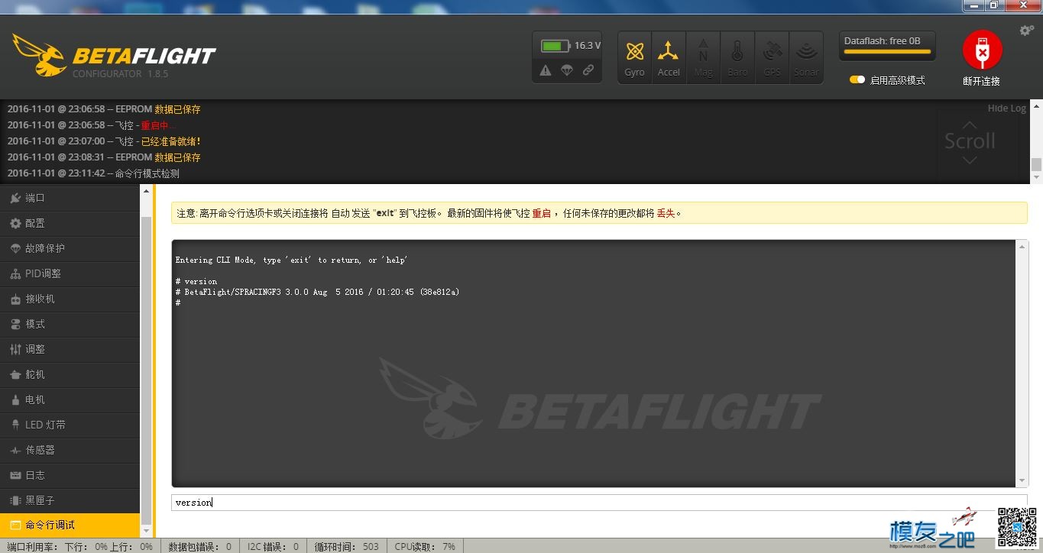Open the 模式 modes tab
The width and height of the screenshot is (1043, 553).
click(x=70, y=324)
